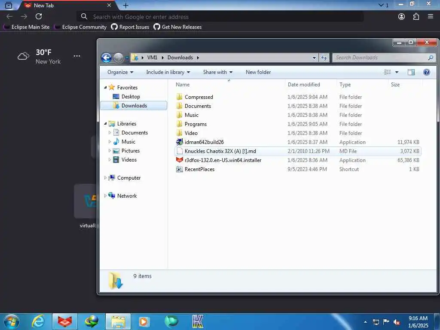Open Get New Releases bookmark

tap(177, 27)
